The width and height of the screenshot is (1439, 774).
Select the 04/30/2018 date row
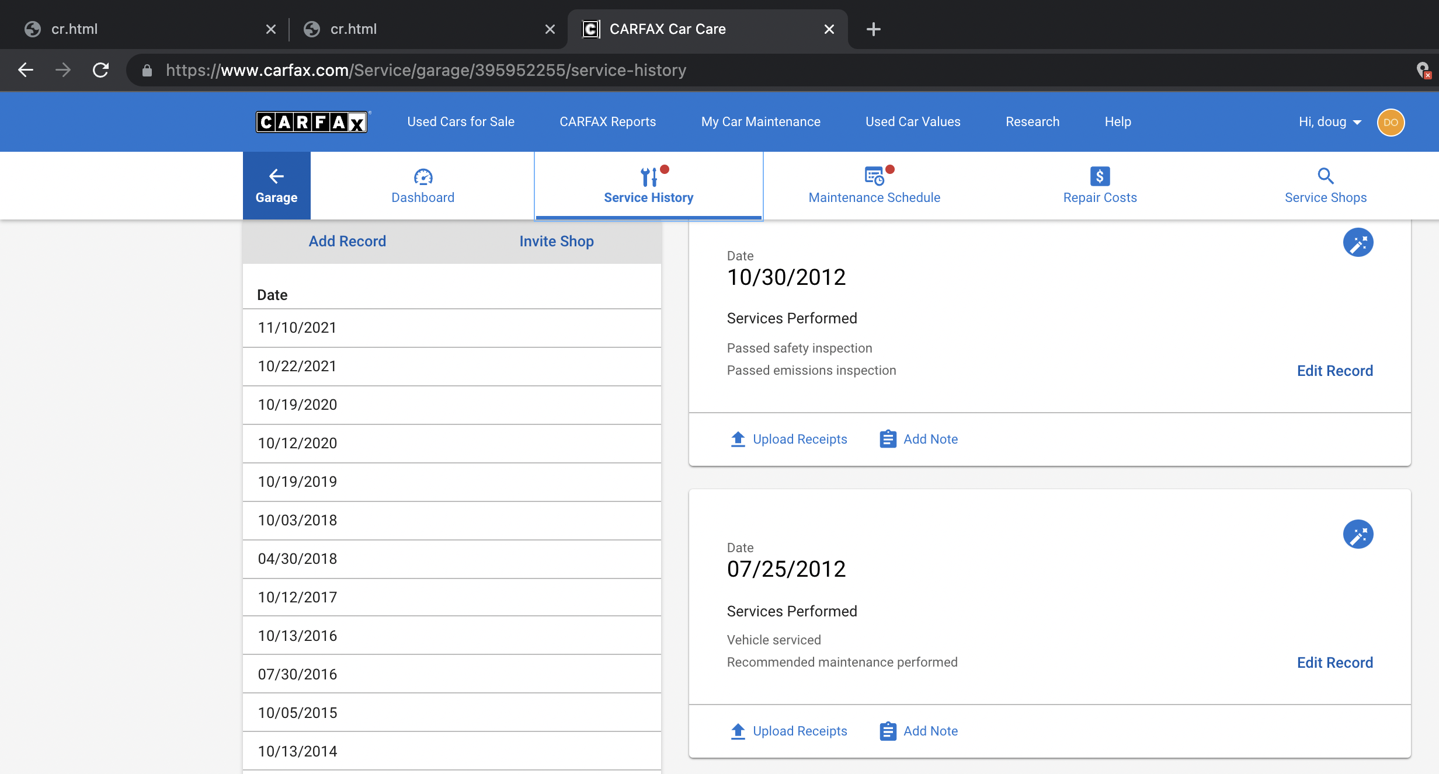pos(452,559)
